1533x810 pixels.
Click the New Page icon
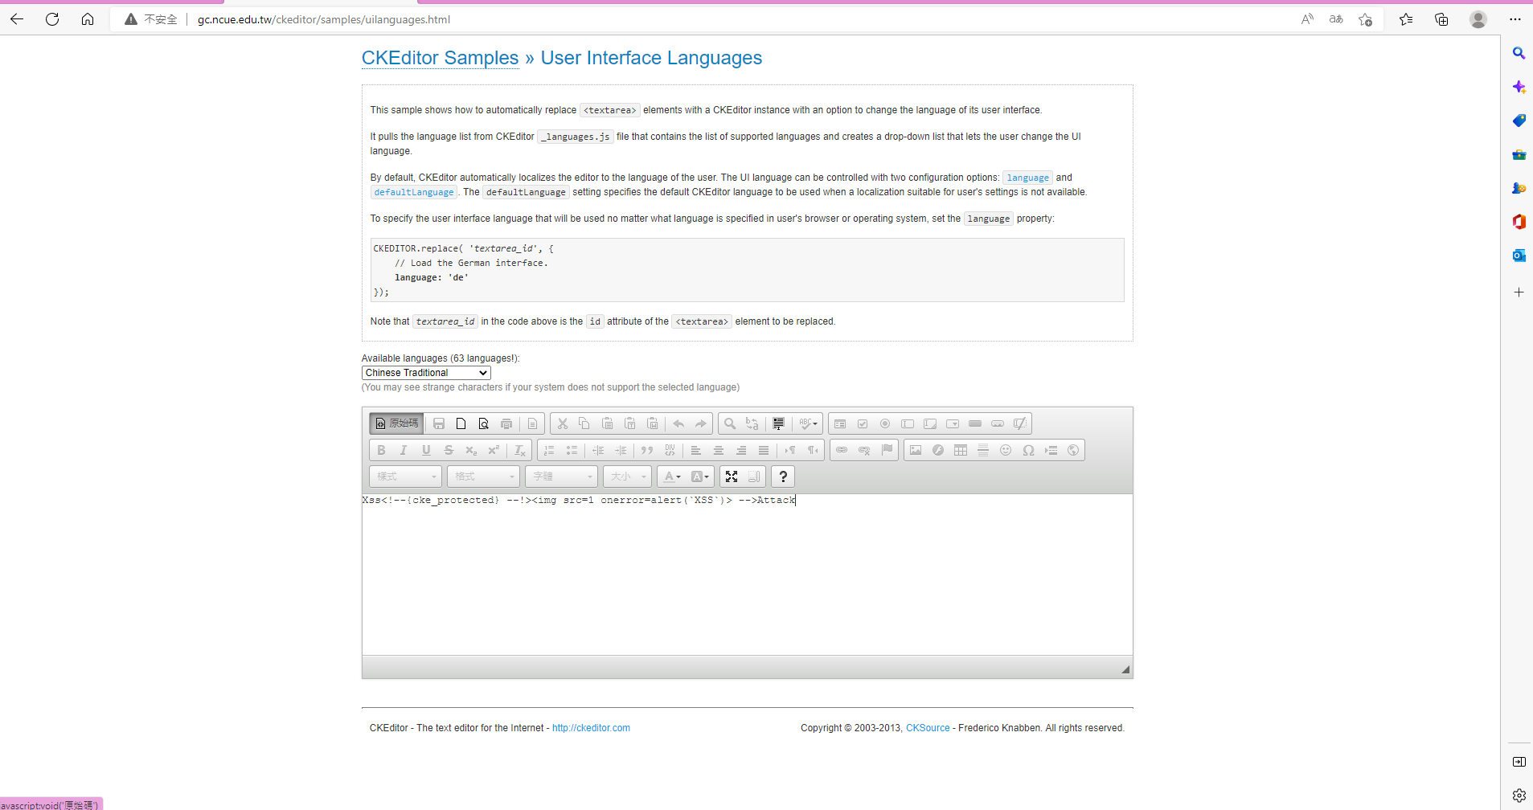pyautogui.click(x=461, y=423)
